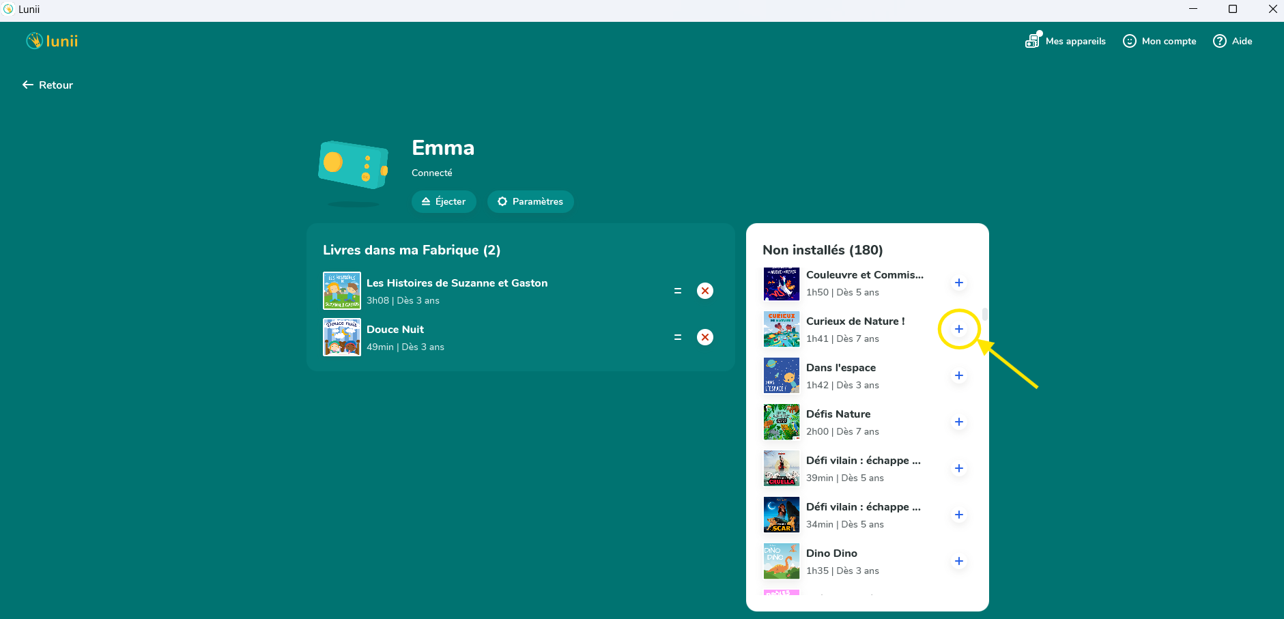The height and width of the screenshot is (619, 1284).
Task: Open the Paramètres settings for Emma
Action: pyautogui.click(x=530, y=201)
